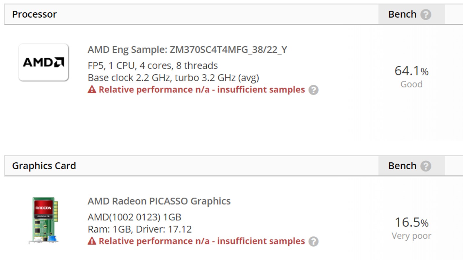Select the Graphics Card section header
463x260 pixels.
(44, 166)
